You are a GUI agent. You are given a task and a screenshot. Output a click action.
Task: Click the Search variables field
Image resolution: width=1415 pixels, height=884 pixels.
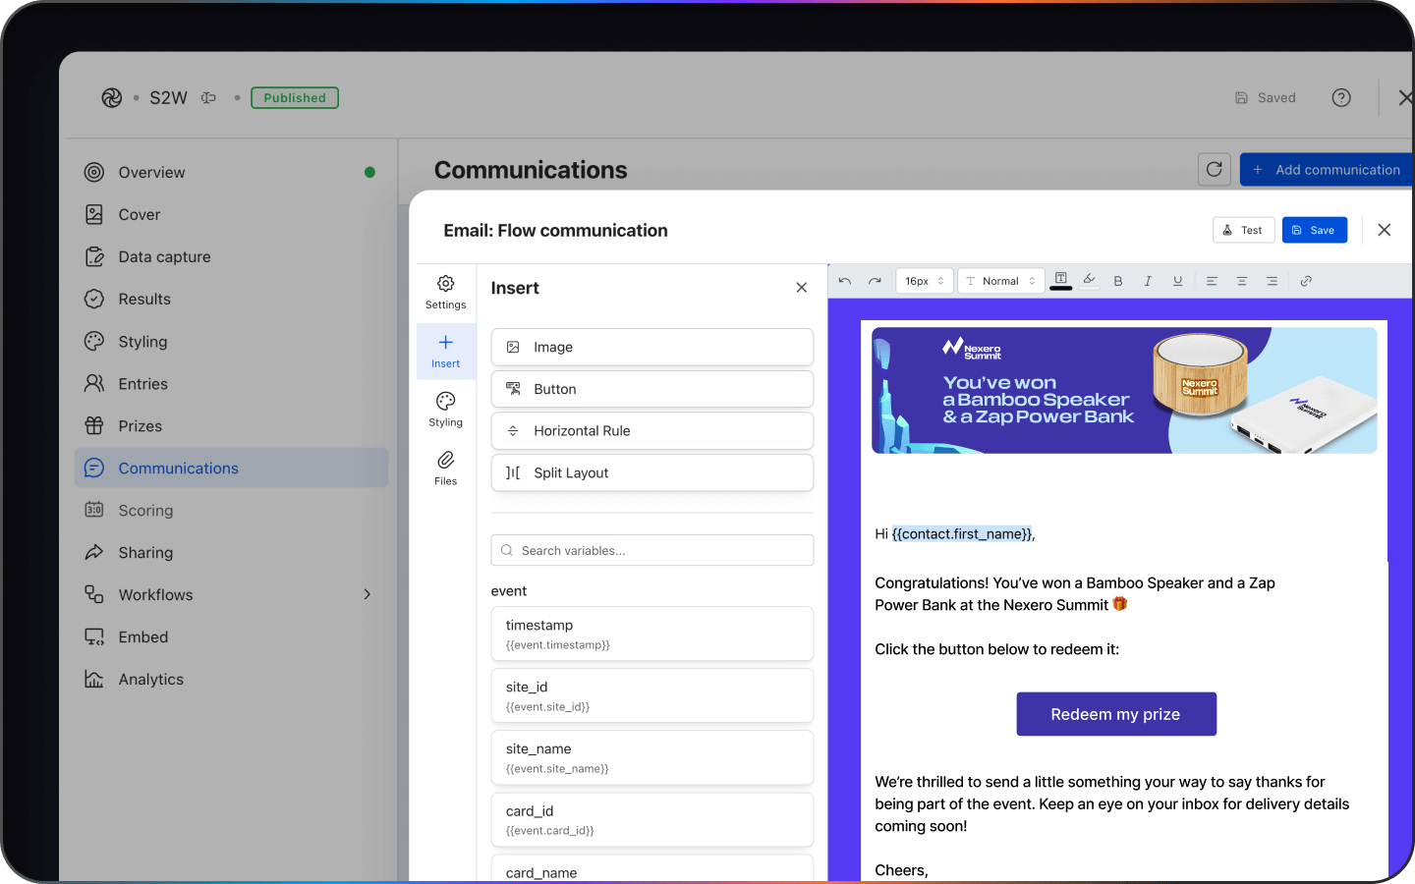[x=652, y=550]
